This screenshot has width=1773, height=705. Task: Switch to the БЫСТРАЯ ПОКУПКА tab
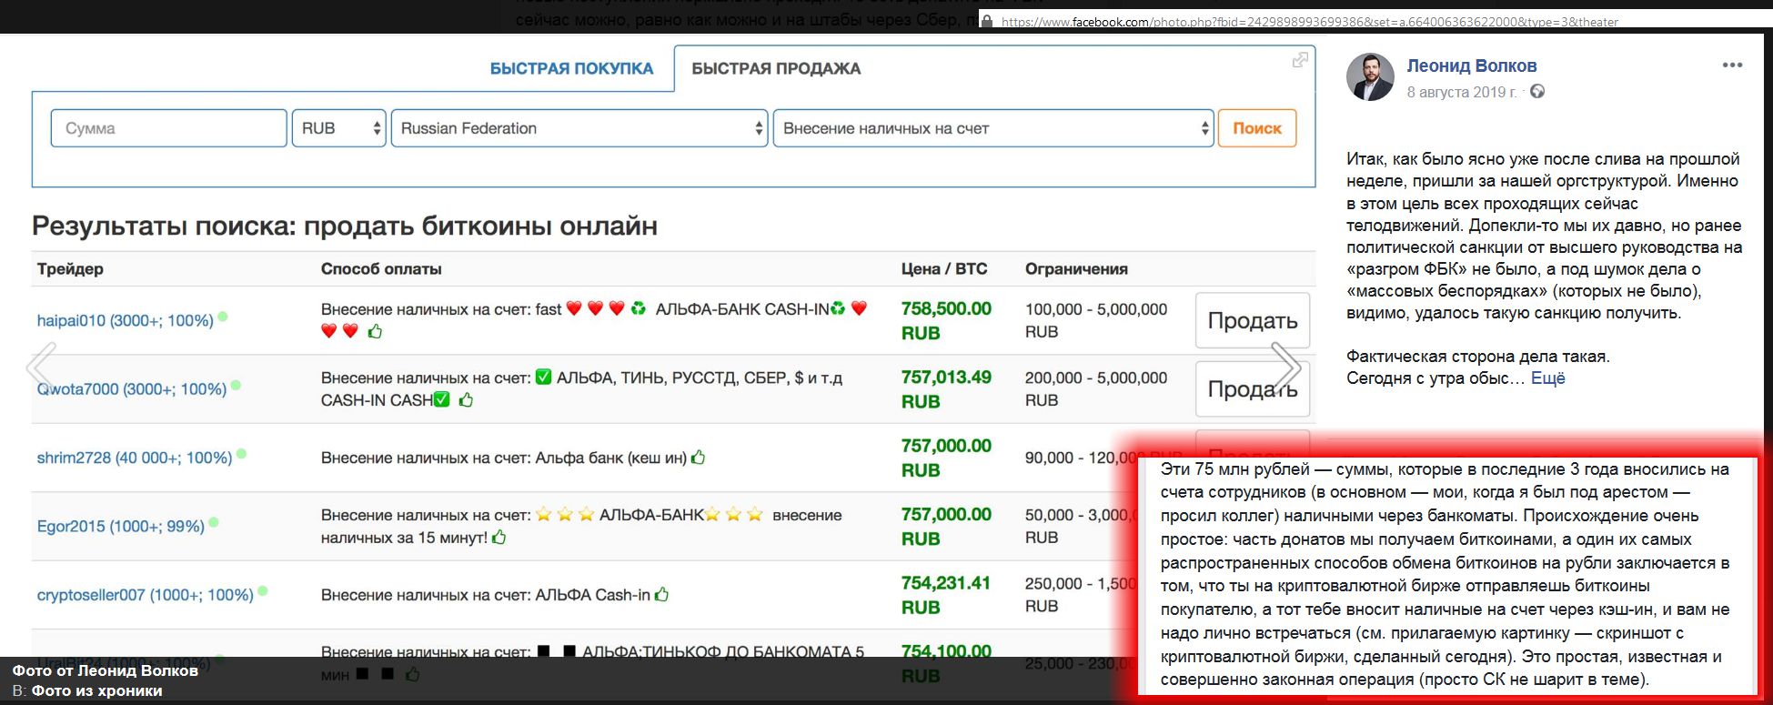[571, 68]
